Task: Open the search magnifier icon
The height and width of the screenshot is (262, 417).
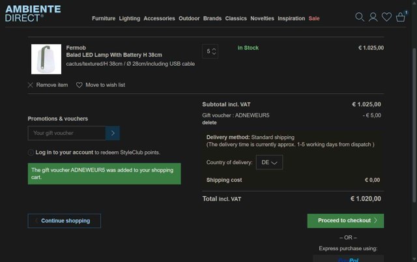Action: point(360,17)
